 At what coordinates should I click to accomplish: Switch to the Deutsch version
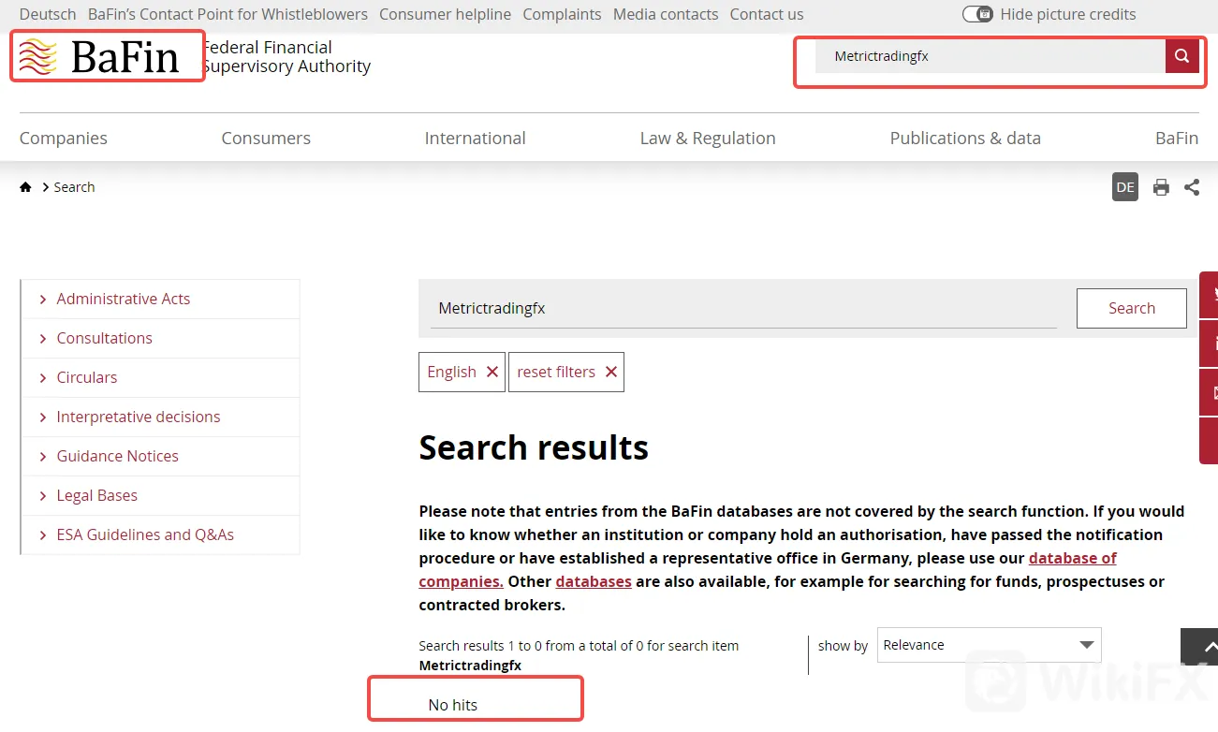[48, 14]
